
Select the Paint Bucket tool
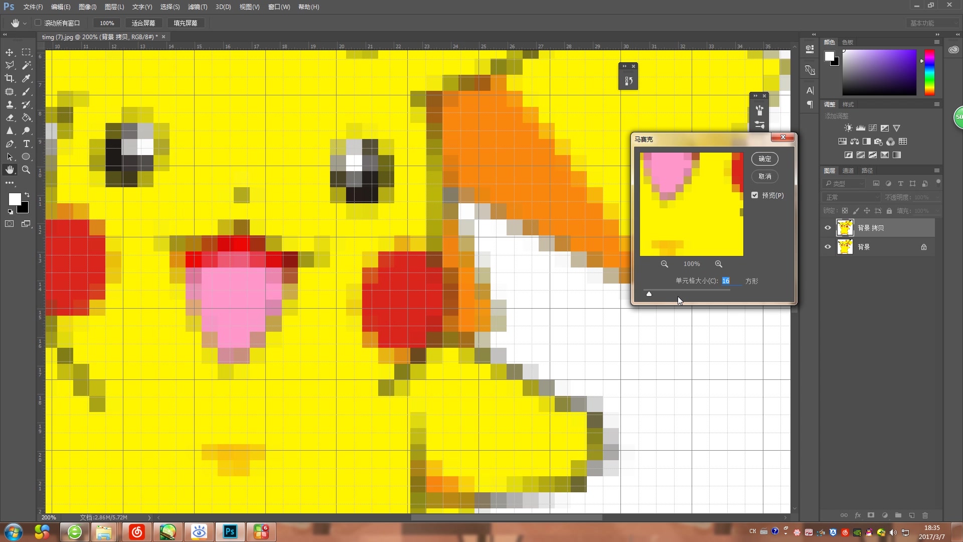tap(26, 117)
